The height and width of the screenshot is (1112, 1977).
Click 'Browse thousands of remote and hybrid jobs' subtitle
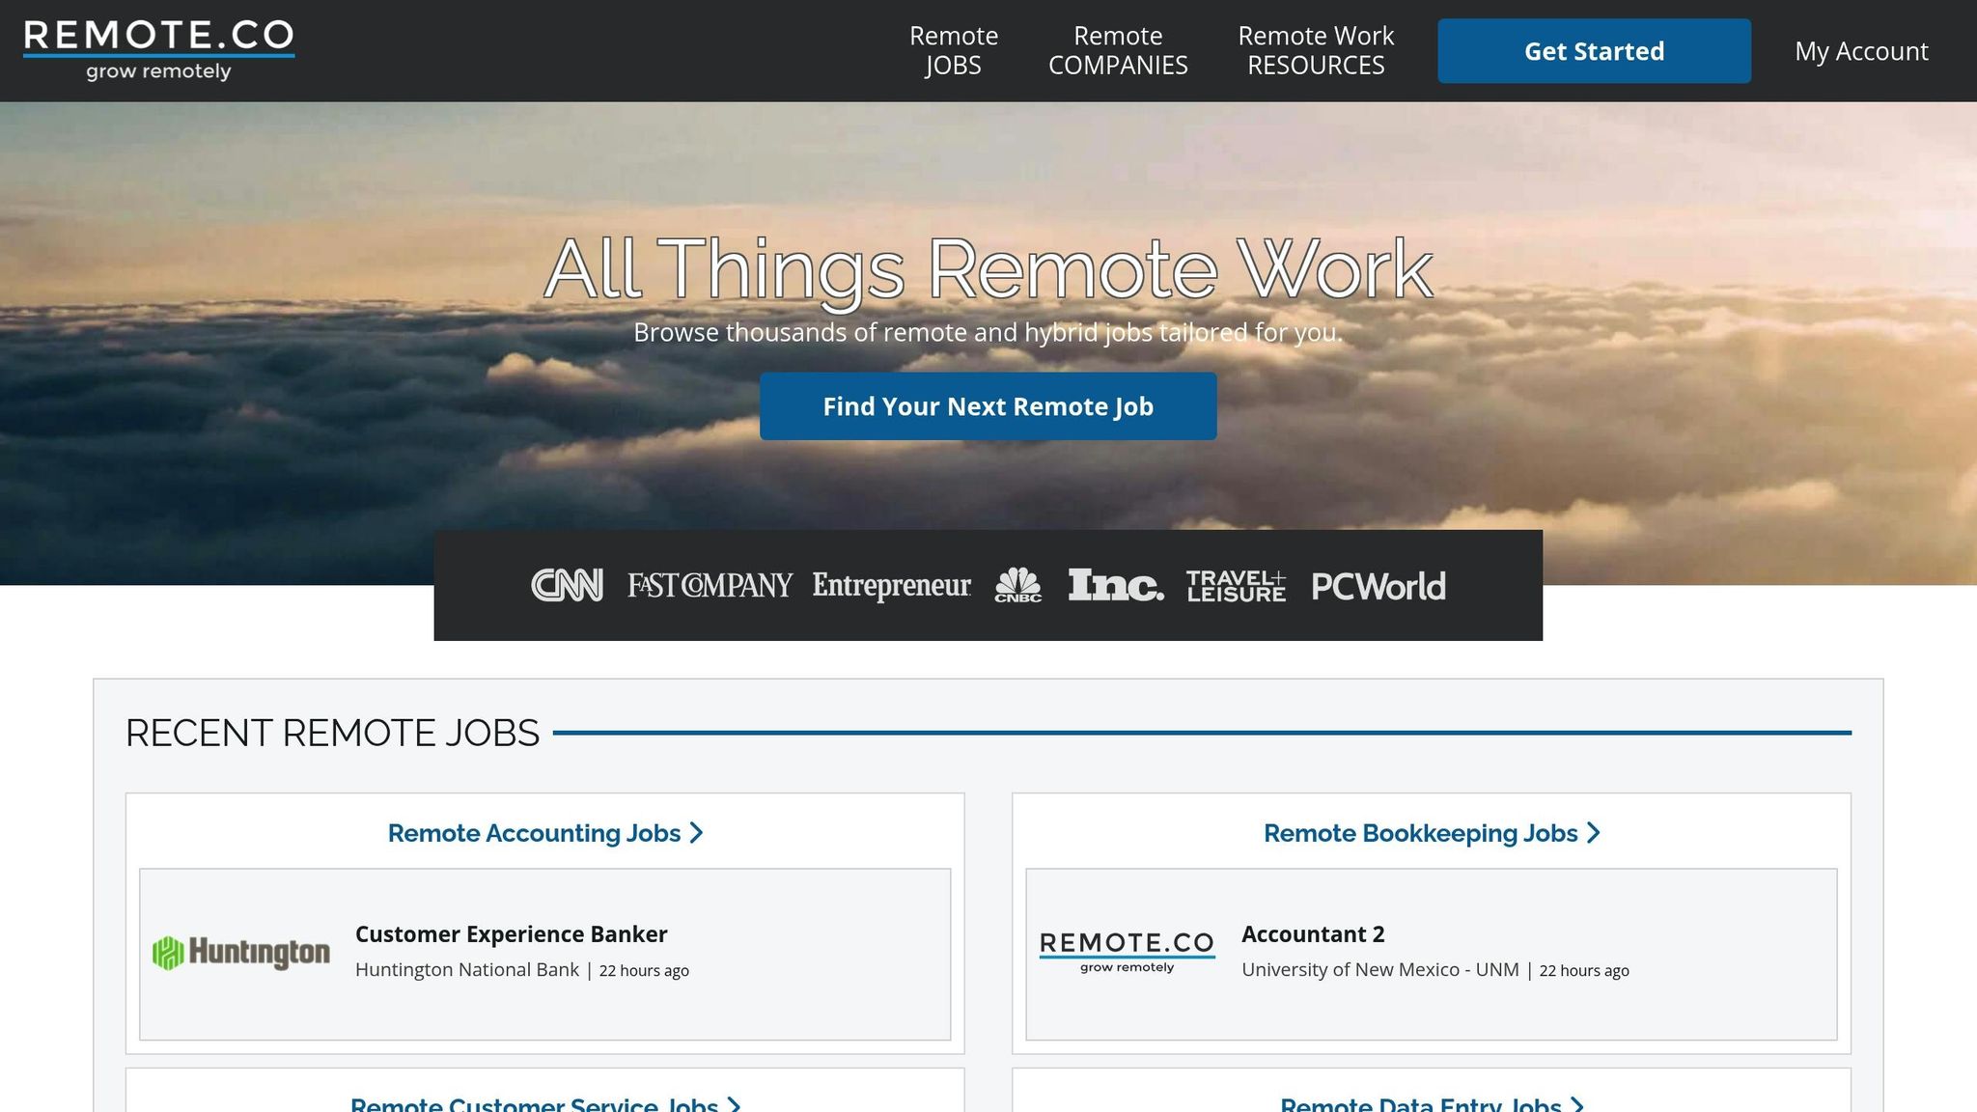988,332
